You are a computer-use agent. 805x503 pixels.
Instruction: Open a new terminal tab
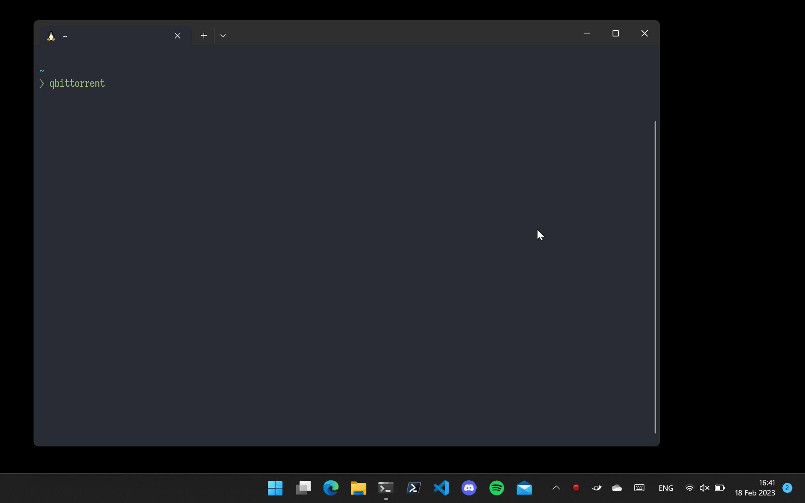(x=204, y=36)
